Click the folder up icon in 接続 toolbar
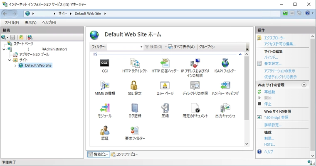The height and width of the screenshot is (166, 316). (21, 37)
